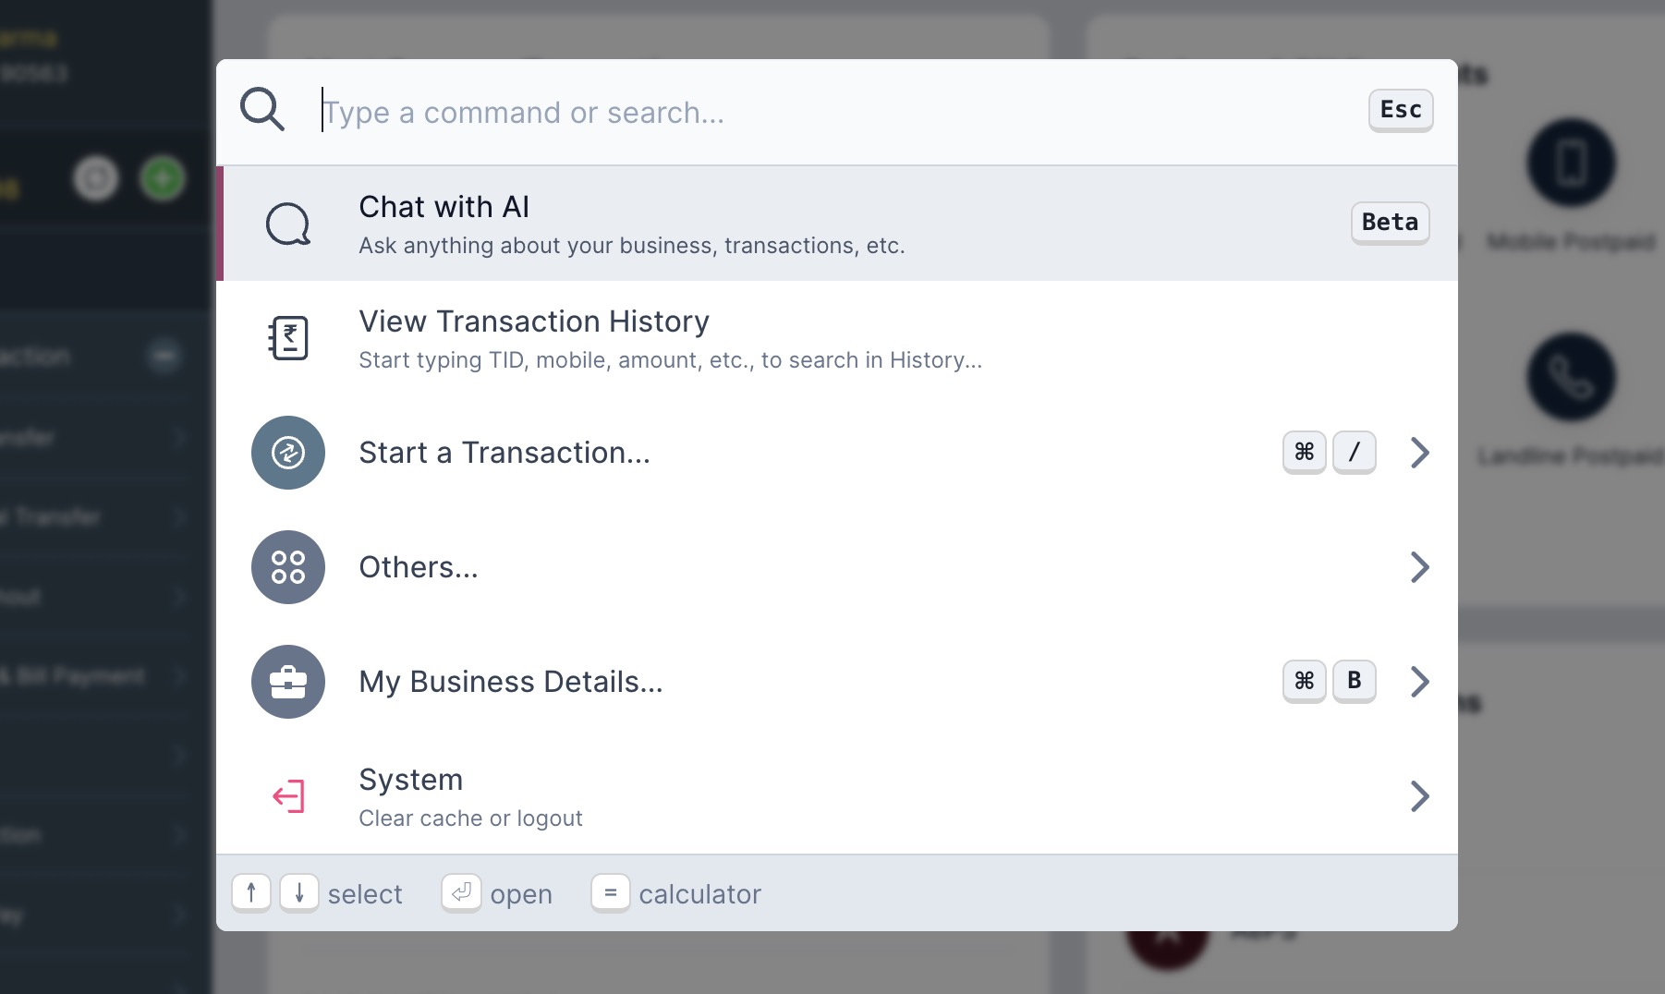
Task: Click the Start a Transaction circular icon
Action: coord(288,453)
